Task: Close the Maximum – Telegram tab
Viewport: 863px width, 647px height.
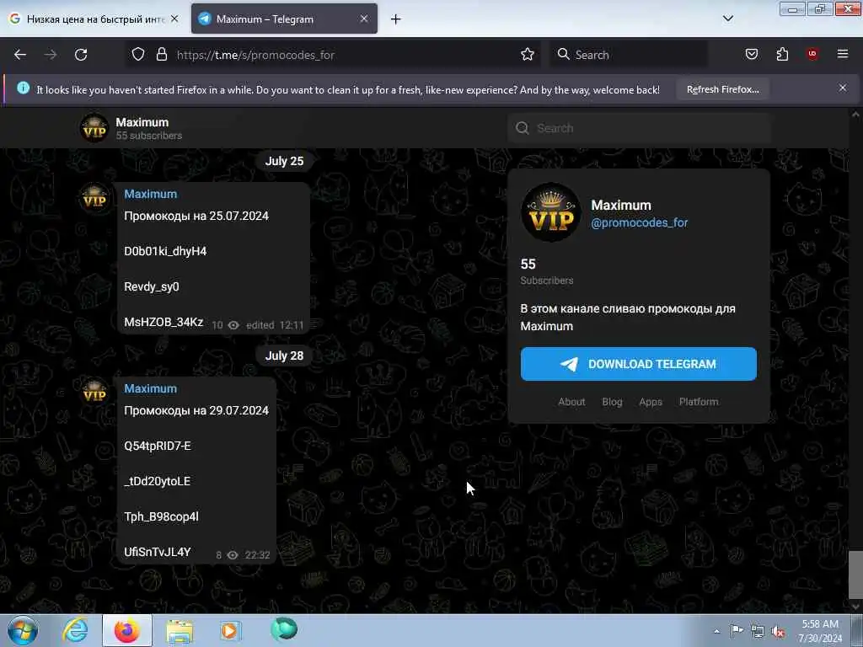Action: pyautogui.click(x=364, y=19)
